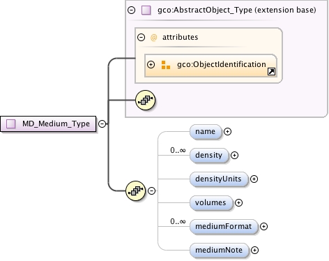
Task: Collapse the MD_Medium_Type node
Action: pyautogui.click(x=102, y=124)
